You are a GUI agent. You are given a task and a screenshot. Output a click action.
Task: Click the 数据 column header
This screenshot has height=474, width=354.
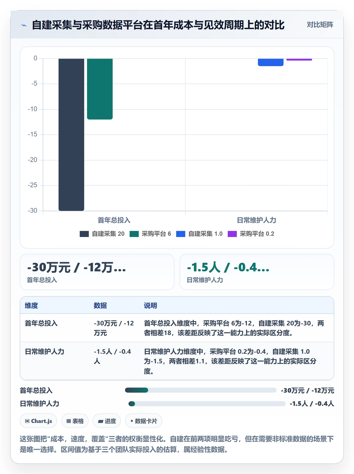[x=100, y=305]
